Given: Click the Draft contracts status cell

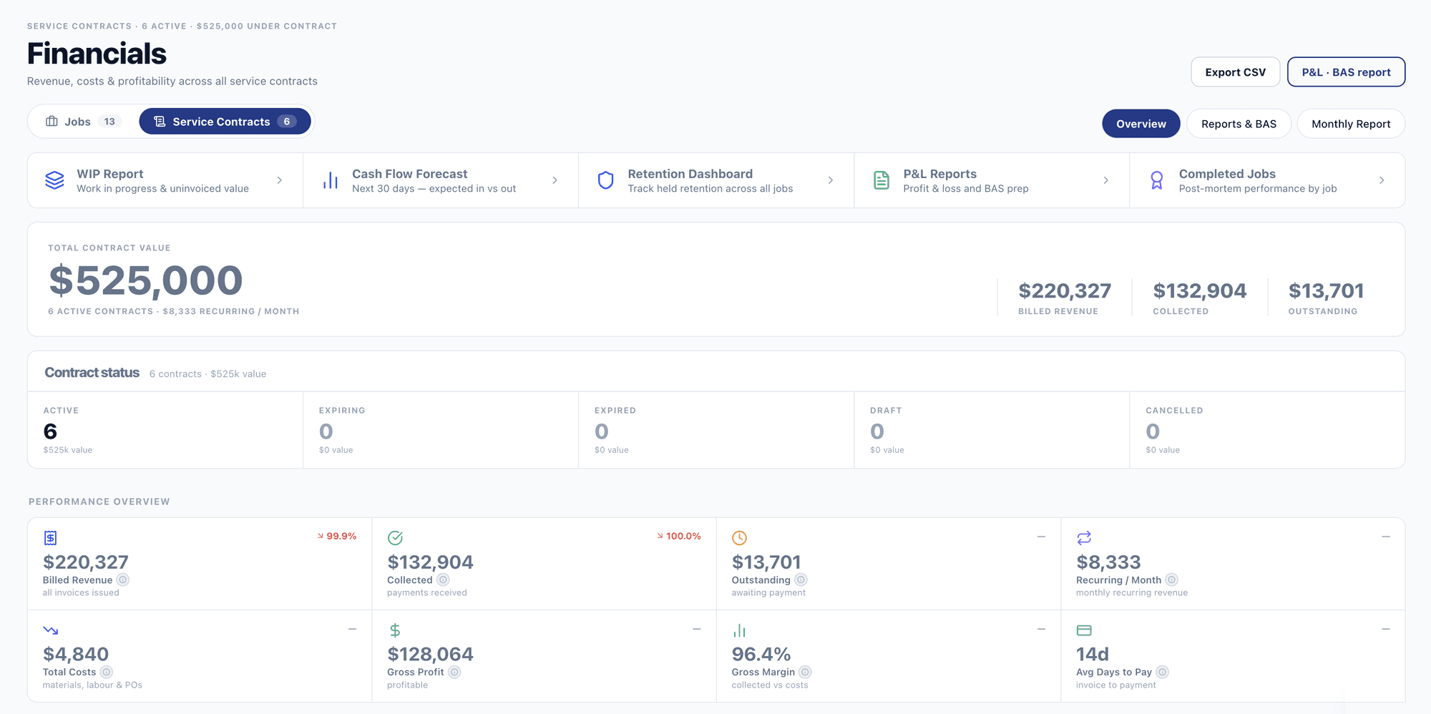Looking at the screenshot, I should 992,430.
